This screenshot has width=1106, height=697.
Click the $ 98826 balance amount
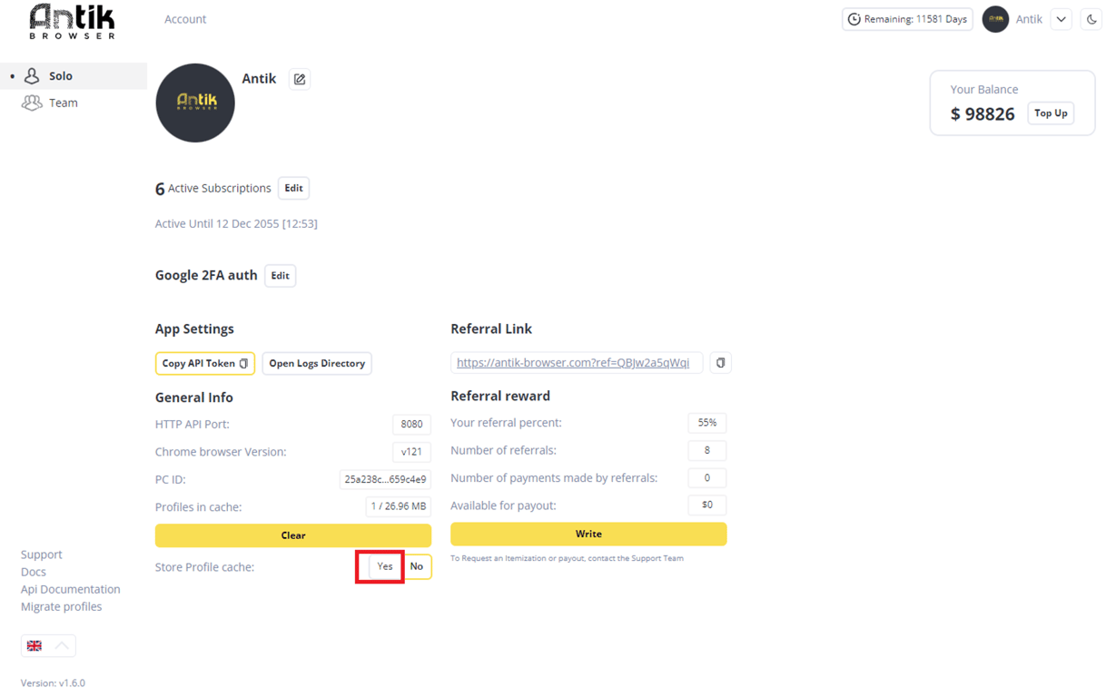tap(983, 113)
